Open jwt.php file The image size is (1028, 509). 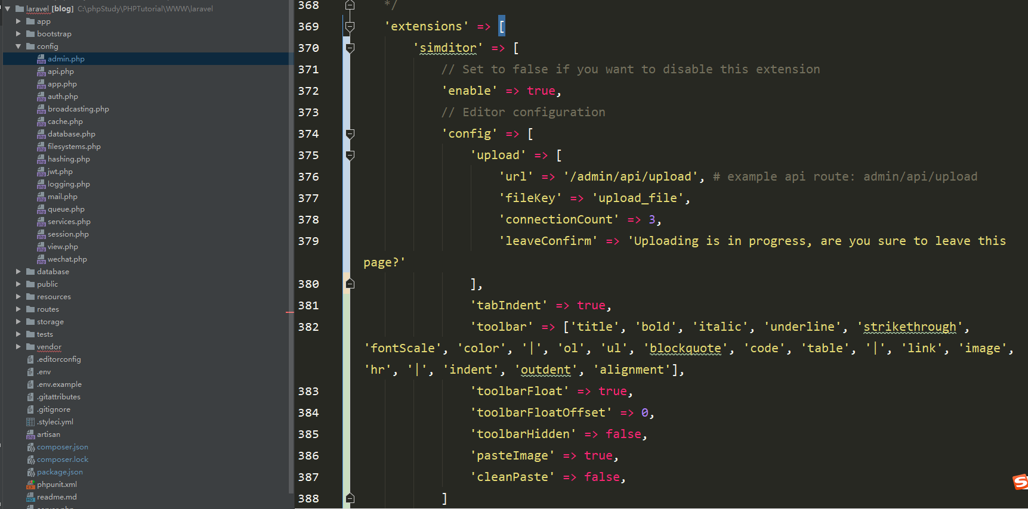click(60, 171)
